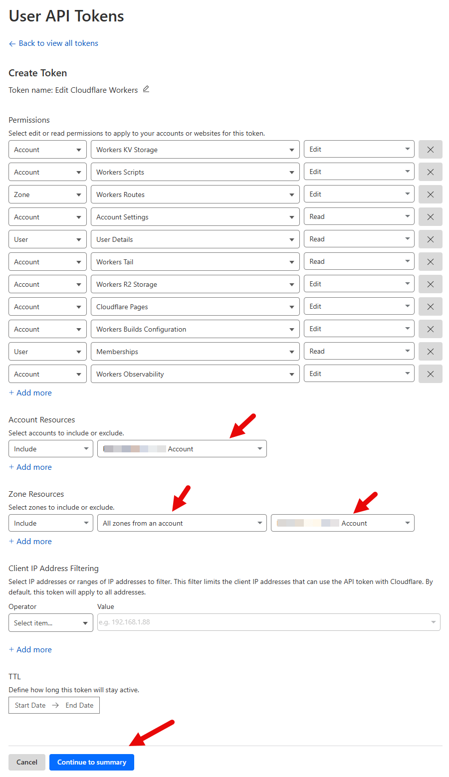Remove the Workers Scripts permission row
The image size is (449, 777).
tap(431, 172)
